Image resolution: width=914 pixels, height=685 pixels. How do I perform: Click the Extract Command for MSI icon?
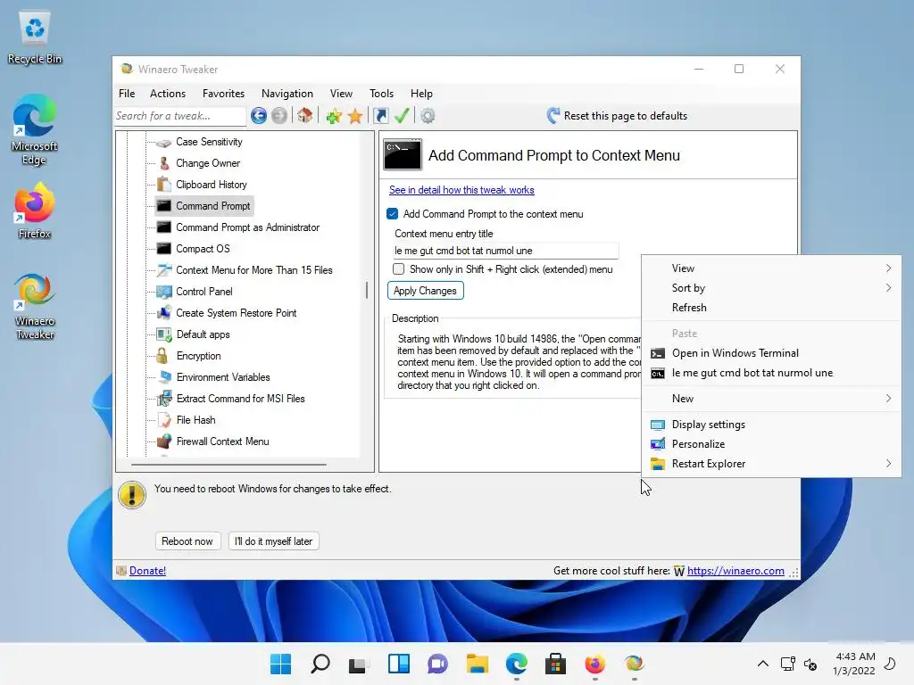(x=165, y=399)
